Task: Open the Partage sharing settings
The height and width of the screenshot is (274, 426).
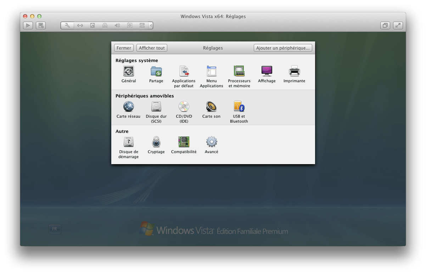Action: click(156, 74)
